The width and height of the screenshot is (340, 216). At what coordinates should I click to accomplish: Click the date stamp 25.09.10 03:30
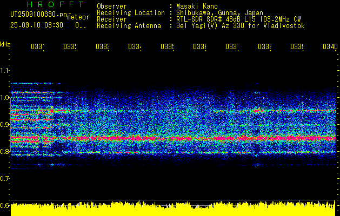[x=37, y=25]
